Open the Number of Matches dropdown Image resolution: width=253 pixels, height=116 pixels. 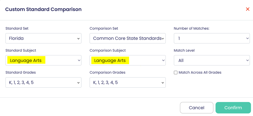click(x=212, y=38)
